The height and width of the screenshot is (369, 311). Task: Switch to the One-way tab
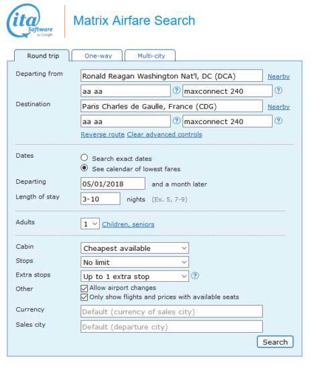97,56
